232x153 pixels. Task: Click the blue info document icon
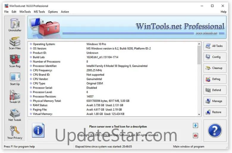click(38, 130)
